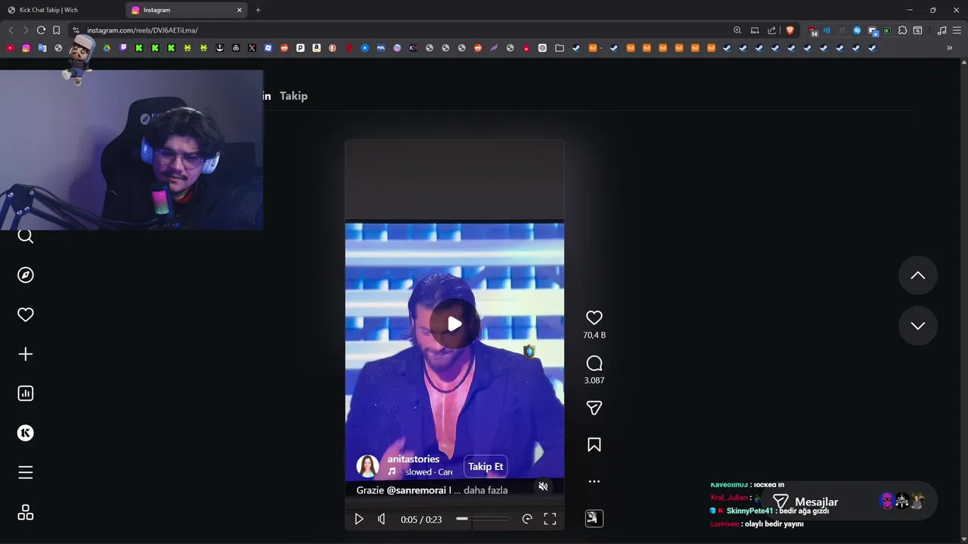Go to the previous reel with up chevron

pyautogui.click(x=918, y=276)
